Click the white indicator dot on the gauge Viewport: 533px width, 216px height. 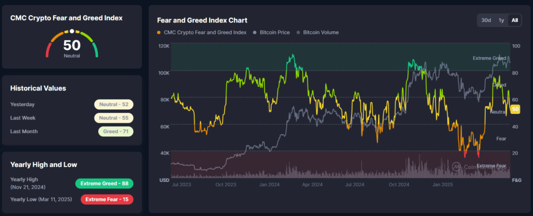click(72, 32)
